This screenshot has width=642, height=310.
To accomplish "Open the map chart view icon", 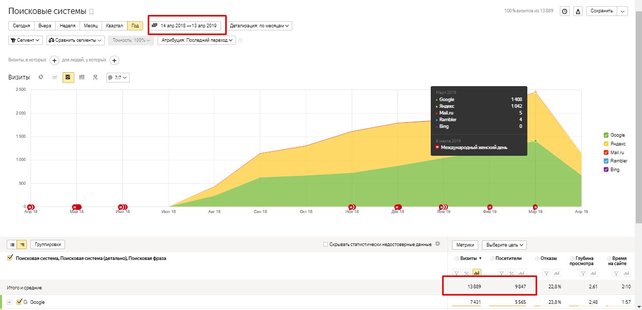I will coord(95,77).
